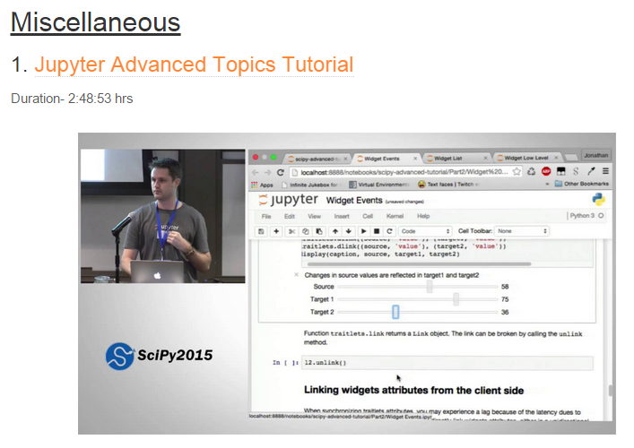Click the Miscellaneous heading link

(95, 22)
